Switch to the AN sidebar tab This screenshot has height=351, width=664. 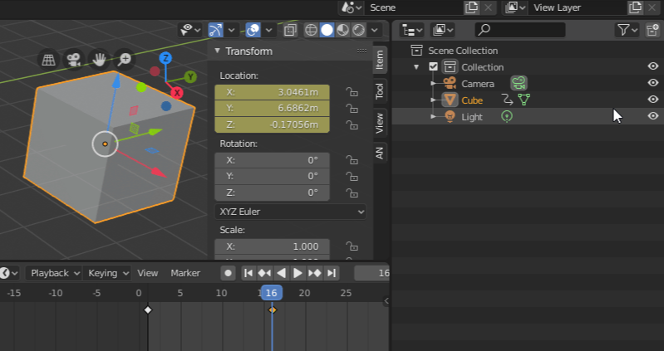(x=380, y=153)
